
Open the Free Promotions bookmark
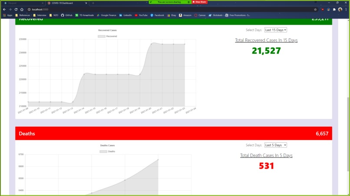click(238, 15)
